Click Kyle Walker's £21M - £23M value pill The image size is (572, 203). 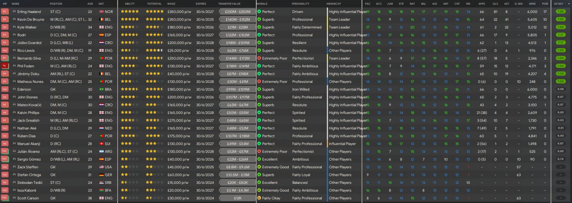[x=237, y=27]
